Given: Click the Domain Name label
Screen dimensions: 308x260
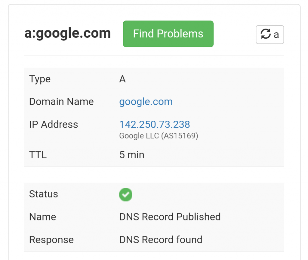Looking at the screenshot, I should pos(61,102).
